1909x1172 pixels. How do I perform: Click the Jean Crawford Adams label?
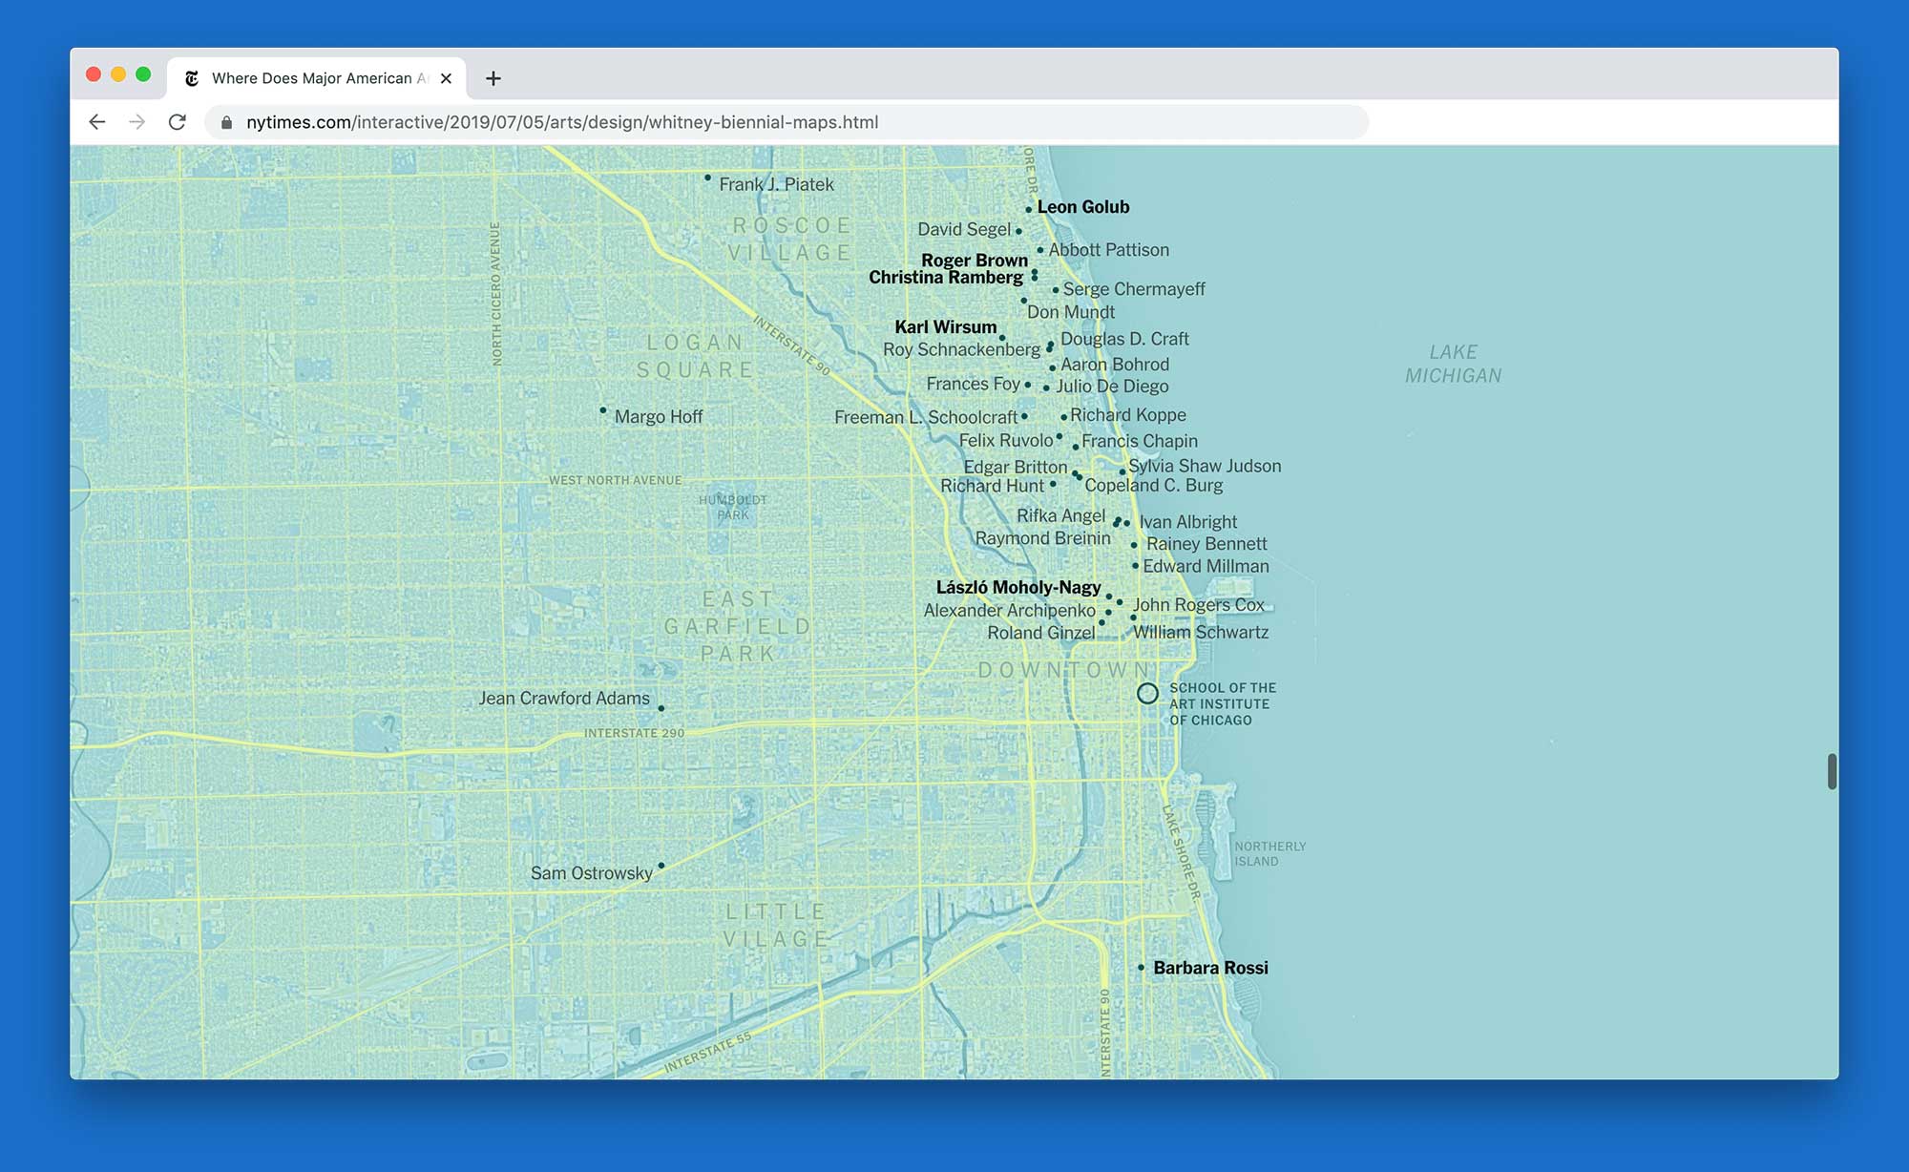(564, 699)
